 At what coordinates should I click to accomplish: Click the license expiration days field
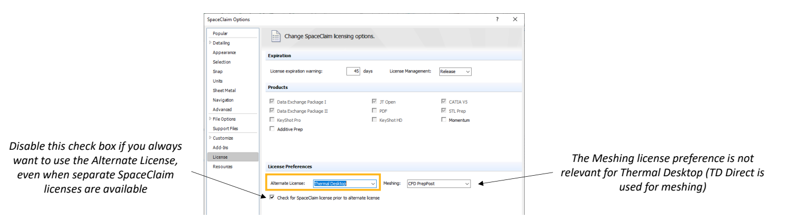[354, 71]
